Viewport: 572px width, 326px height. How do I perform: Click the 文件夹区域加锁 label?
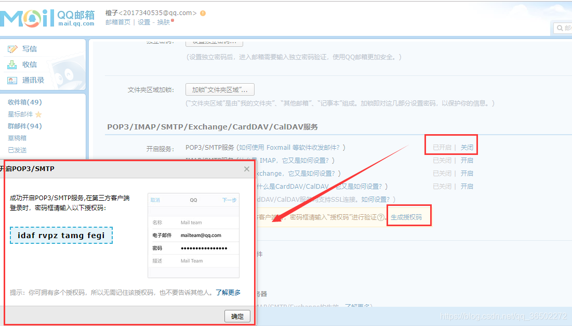[x=151, y=90]
